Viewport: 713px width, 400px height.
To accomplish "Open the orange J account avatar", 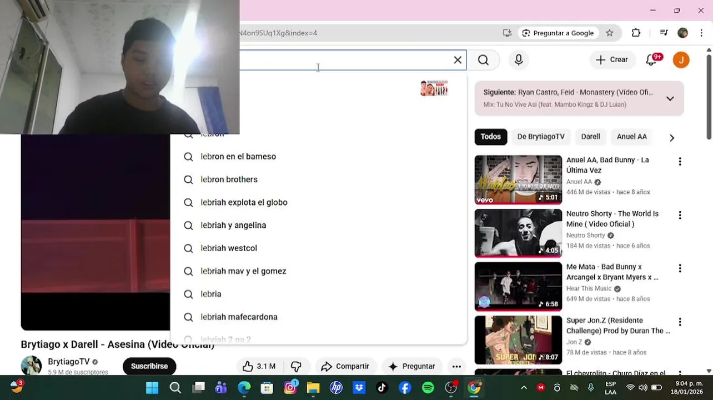I will (681, 60).
